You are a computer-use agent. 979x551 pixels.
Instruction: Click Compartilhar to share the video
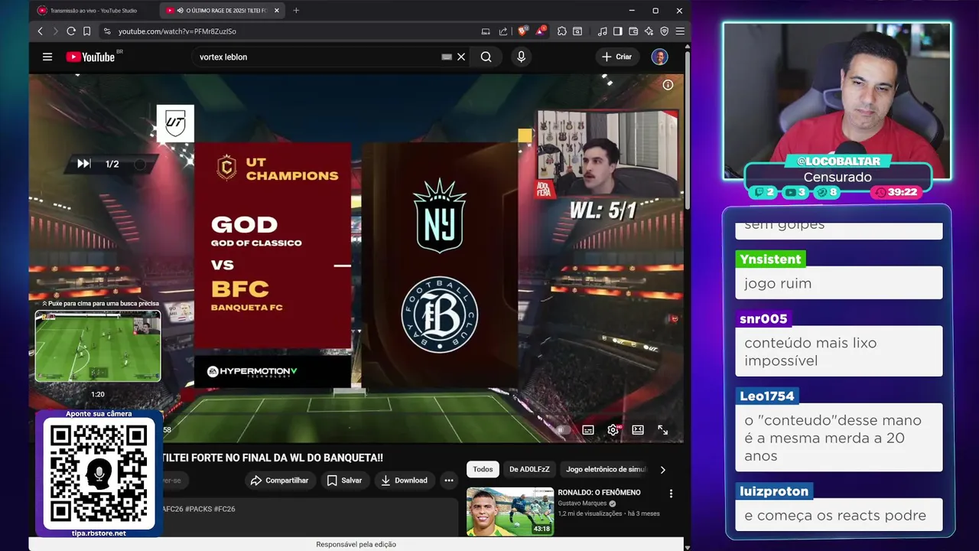click(x=278, y=481)
